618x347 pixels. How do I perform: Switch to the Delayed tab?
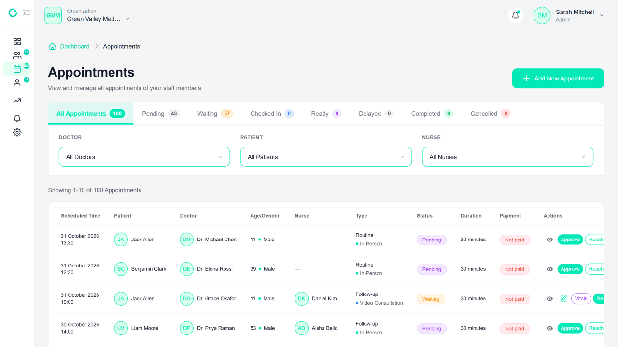(376, 114)
